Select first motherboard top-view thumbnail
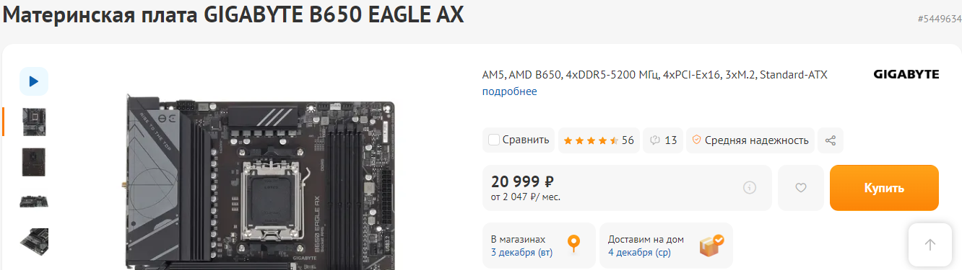 coord(34,122)
